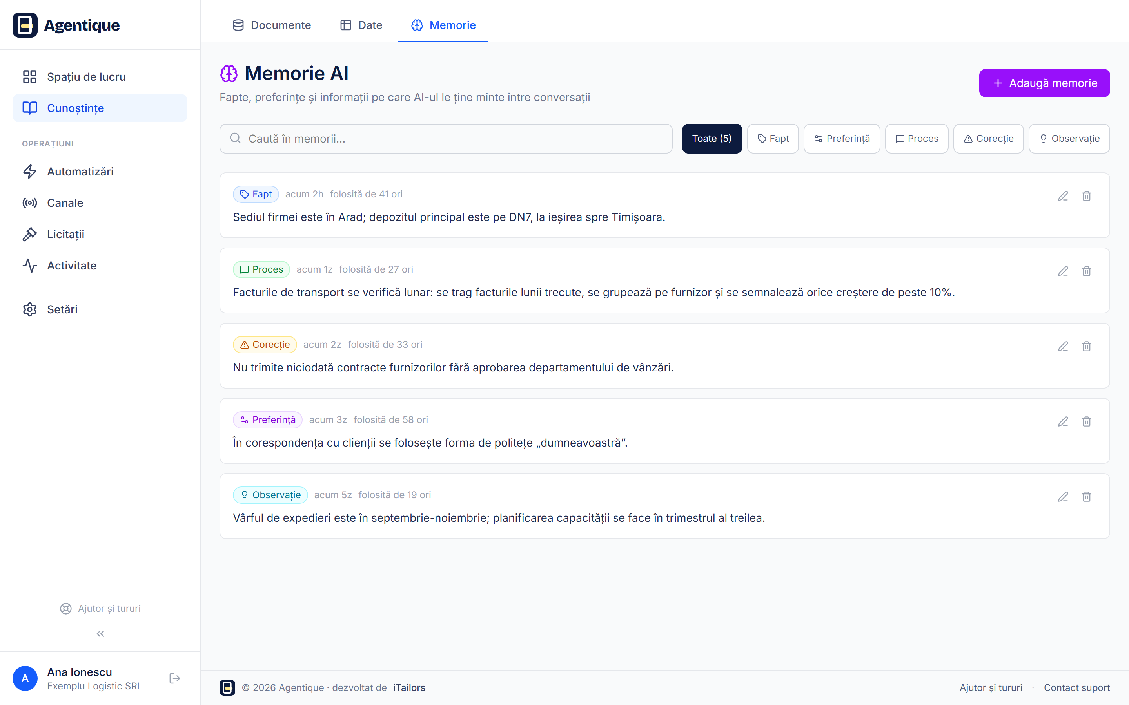The width and height of the screenshot is (1129, 705).
Task: Select the Memorie tab
Action: click(x=443, y=25)
